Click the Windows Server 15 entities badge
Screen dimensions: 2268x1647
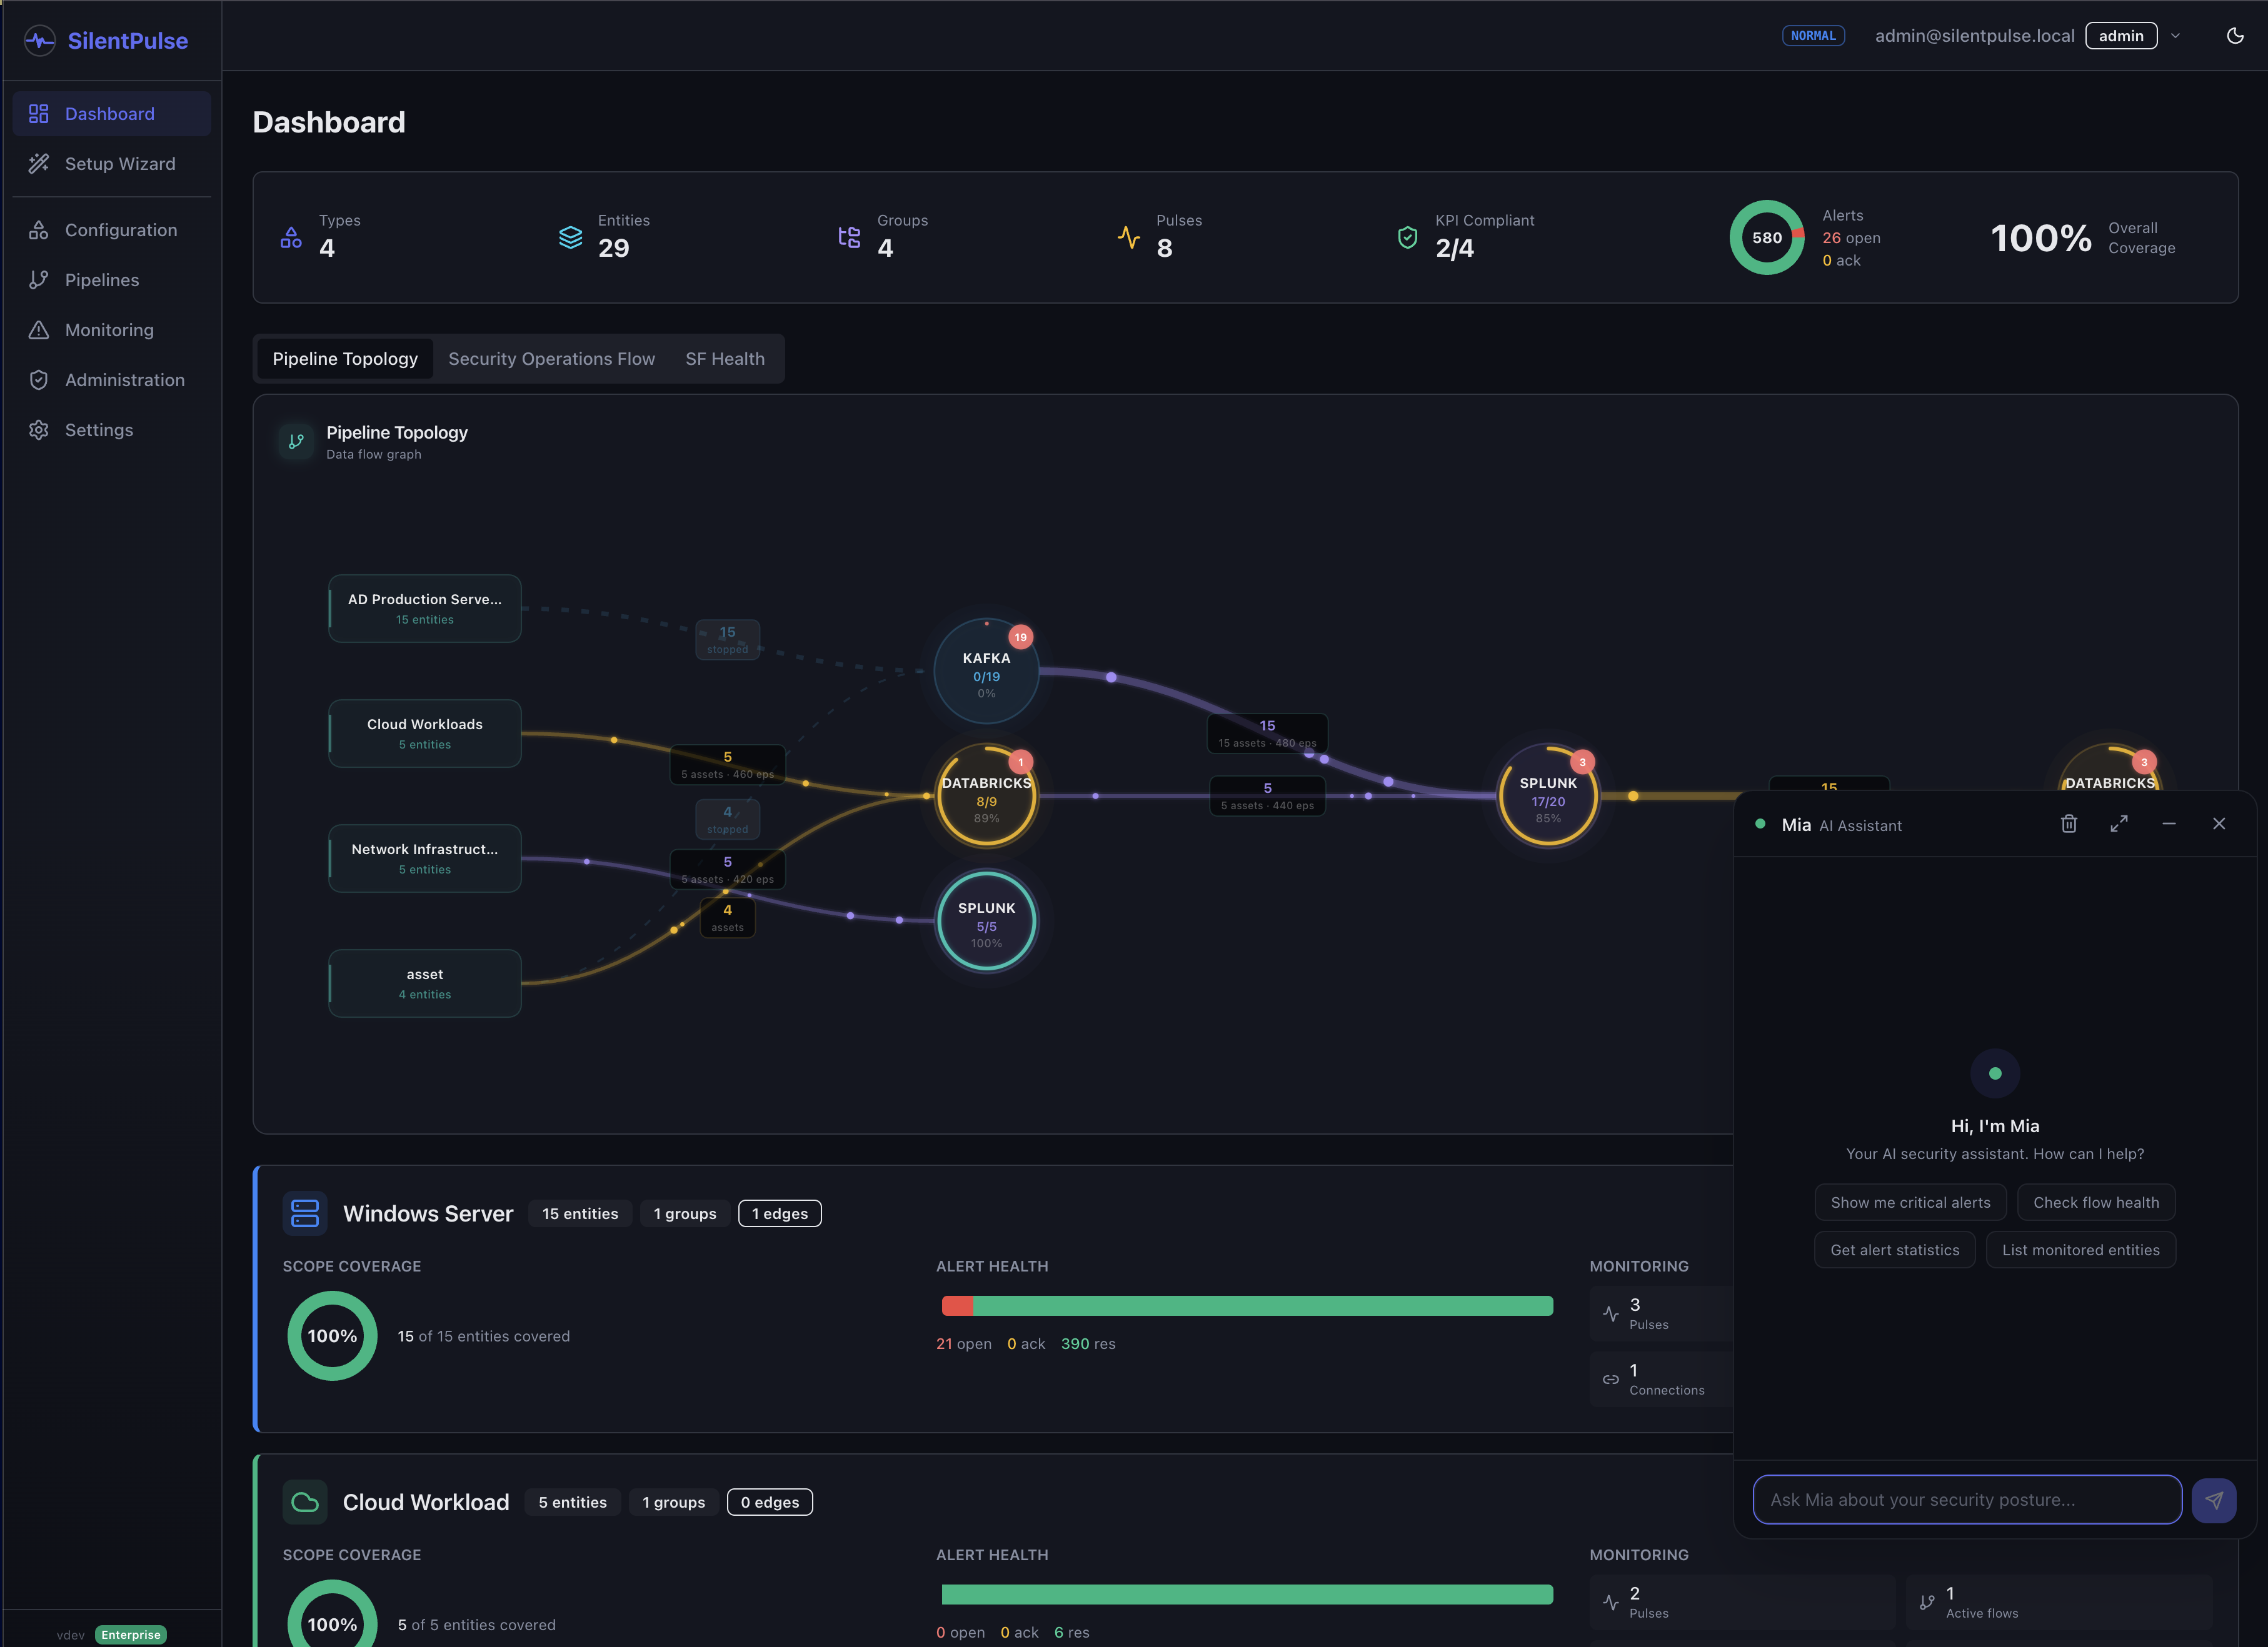coord(580,1213)
